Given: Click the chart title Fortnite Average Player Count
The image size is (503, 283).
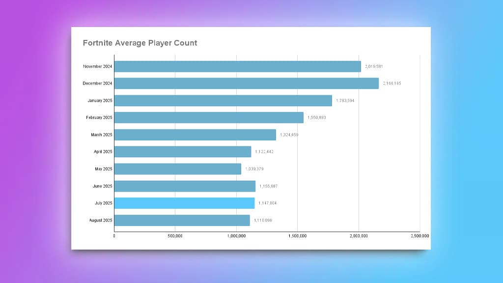Looking at the screenshot, I should pos(140,43).
